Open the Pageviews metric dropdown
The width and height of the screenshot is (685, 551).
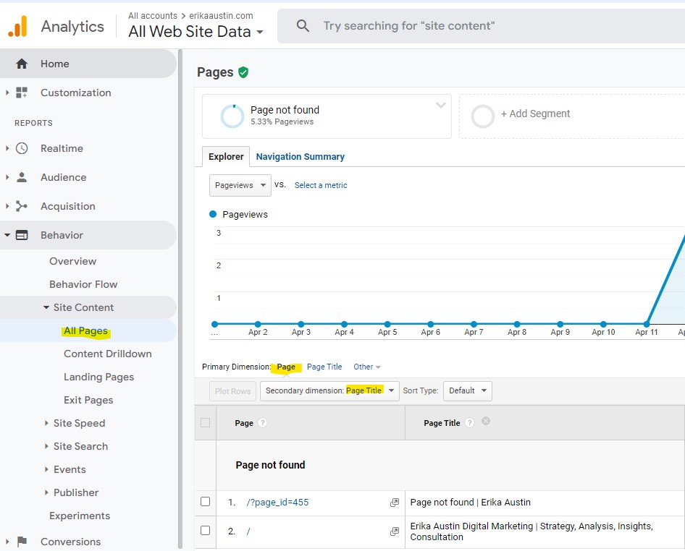tap(240, 185)
